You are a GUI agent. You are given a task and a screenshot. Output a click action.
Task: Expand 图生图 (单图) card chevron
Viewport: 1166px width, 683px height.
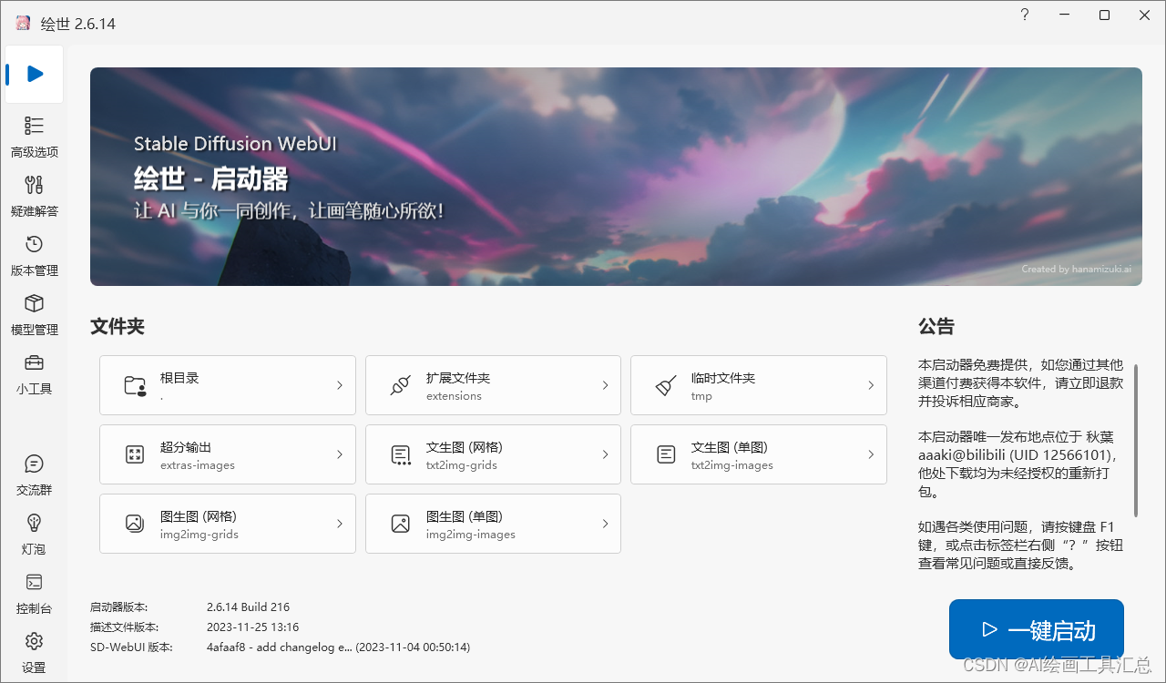(x=605, y=524)
